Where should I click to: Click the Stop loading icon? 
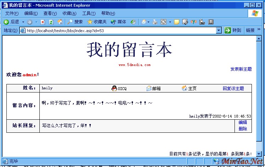[43, 22]
